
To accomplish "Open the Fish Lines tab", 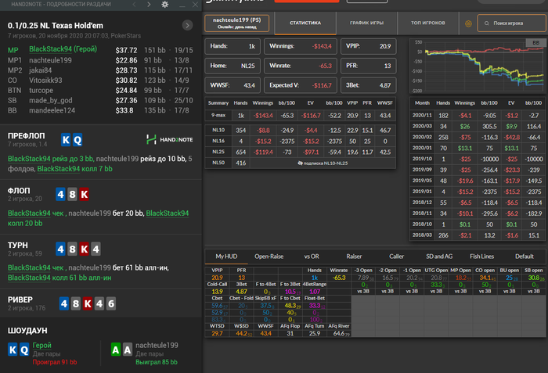I will coord(481,256).
